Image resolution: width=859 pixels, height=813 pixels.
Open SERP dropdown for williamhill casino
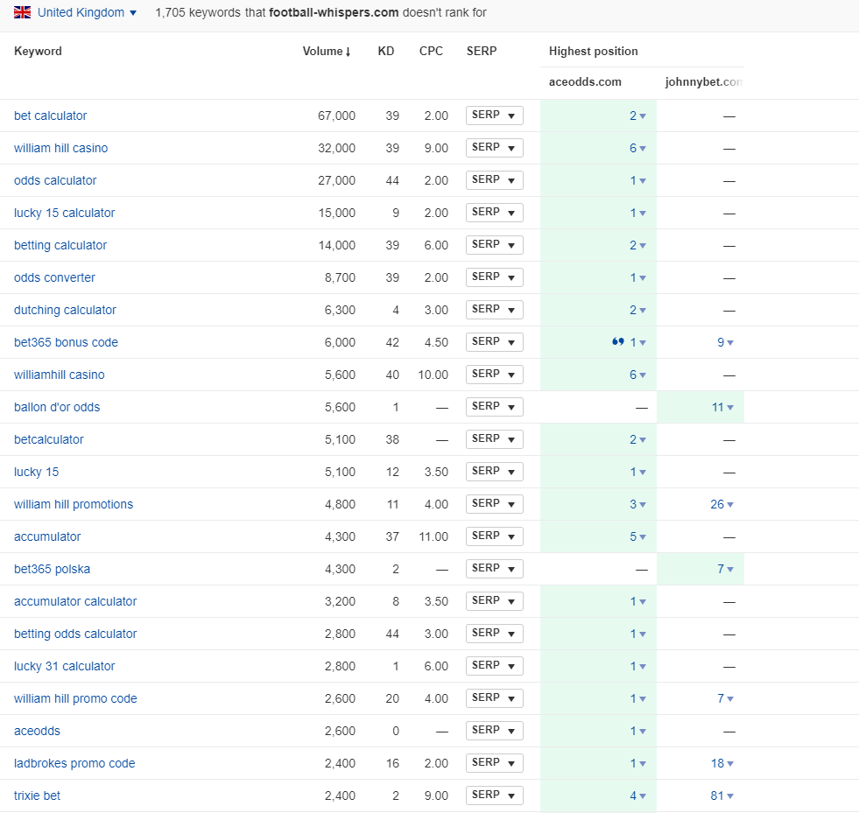494,375
